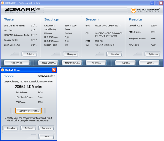Click the SM2.0 Graphics Tests label
Viewport: 164px width, 141px height.
[14, 25]
